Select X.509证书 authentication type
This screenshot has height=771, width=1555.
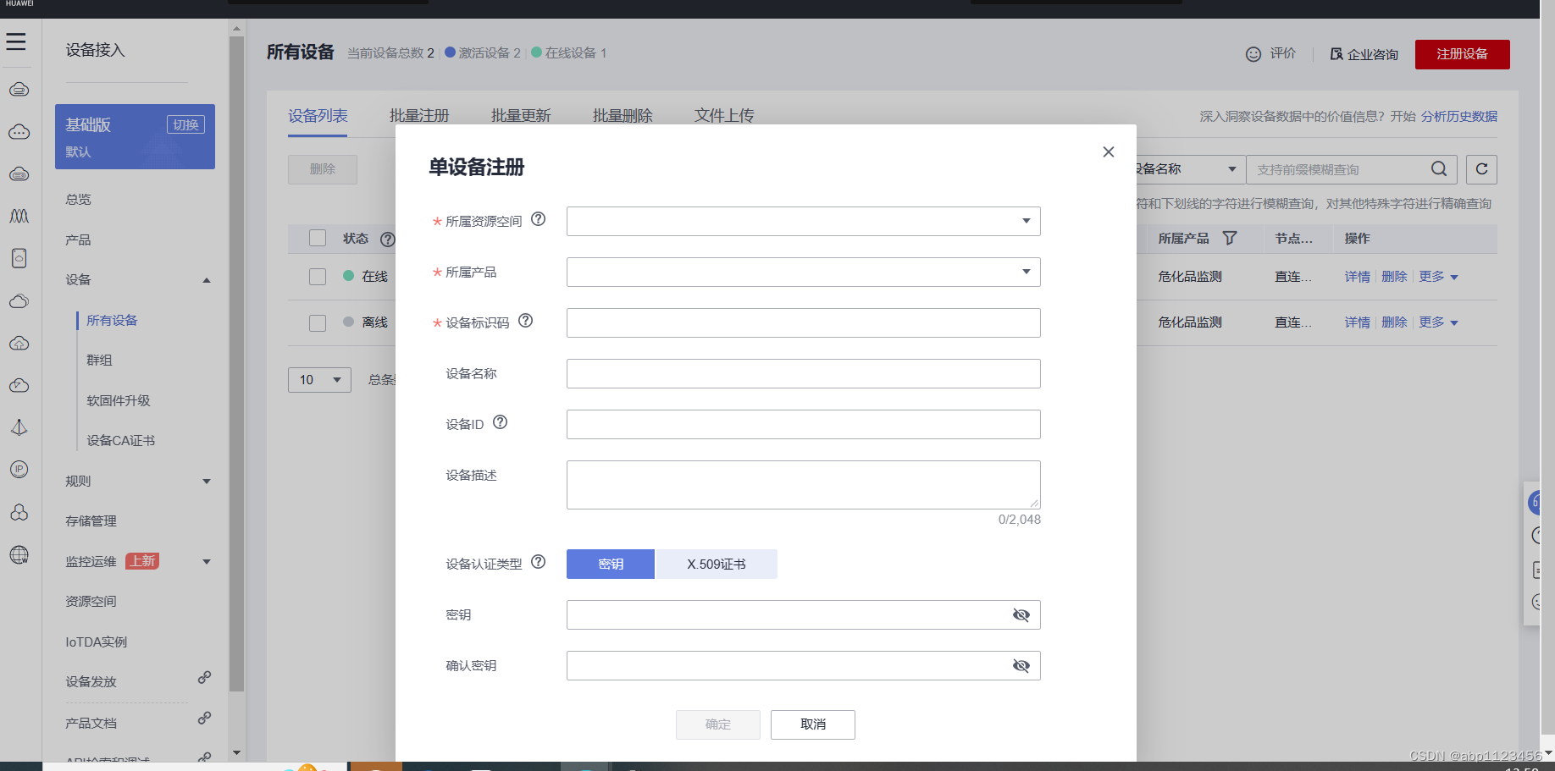(717, 564)
